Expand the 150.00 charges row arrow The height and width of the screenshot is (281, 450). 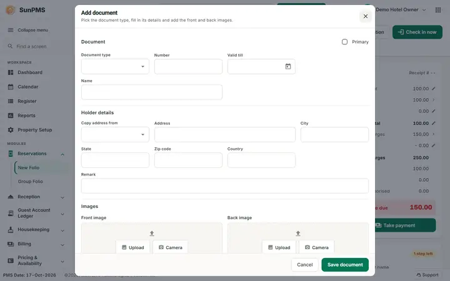pyautogui.click(x=434, y=134)
